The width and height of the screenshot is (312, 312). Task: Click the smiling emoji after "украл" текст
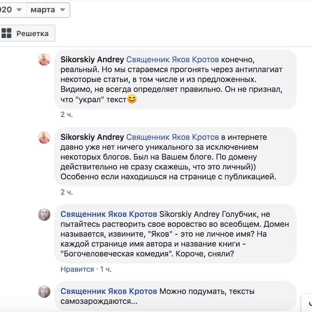point(132,99)
